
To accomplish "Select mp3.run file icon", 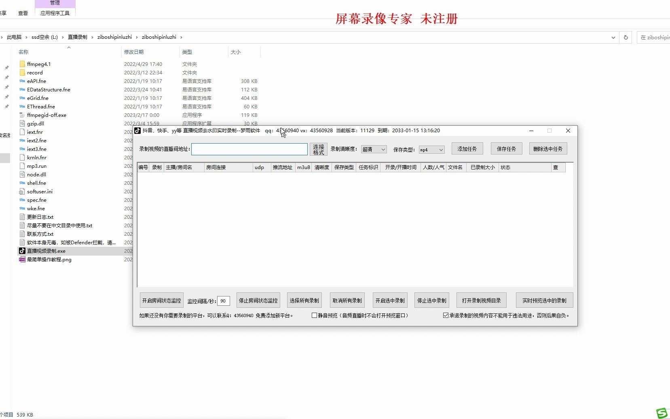I will coord(22,166).
